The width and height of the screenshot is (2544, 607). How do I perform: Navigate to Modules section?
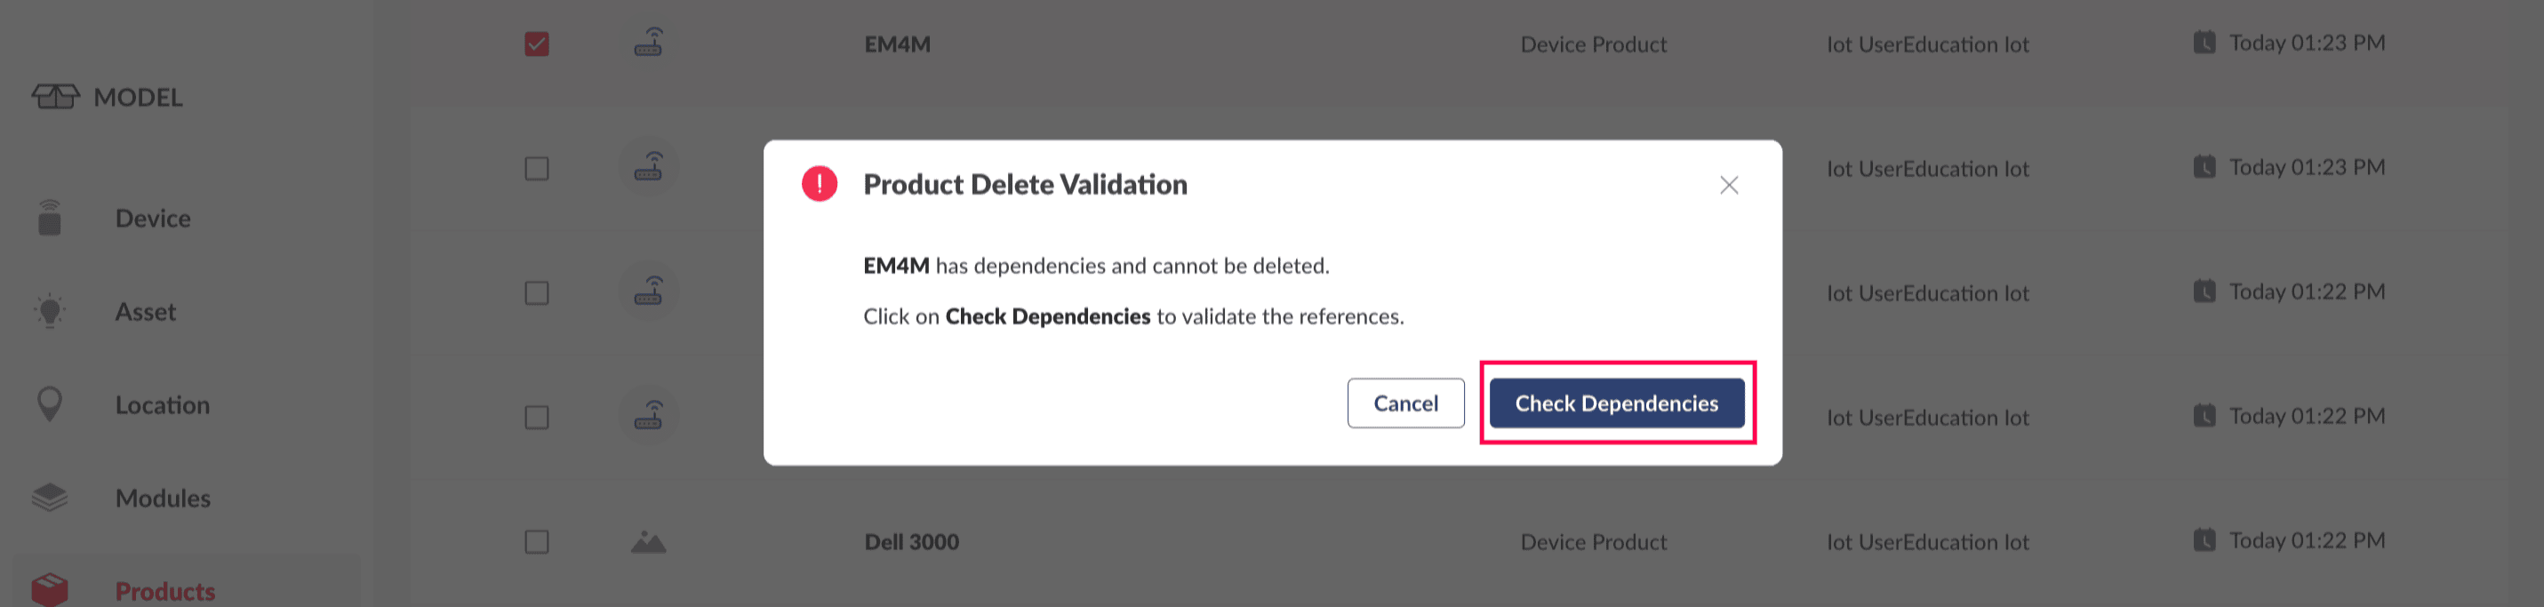(x=163, y=499)
